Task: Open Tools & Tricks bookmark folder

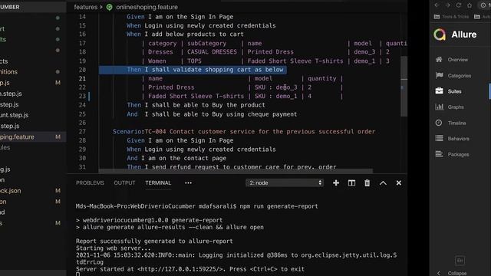Action: click(x=451, y=17)
